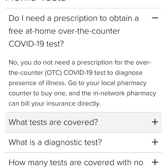This screenshot has height=167, width=167.
Task: Expand the What is a diagnostic test? section
Action: [55, 142]
